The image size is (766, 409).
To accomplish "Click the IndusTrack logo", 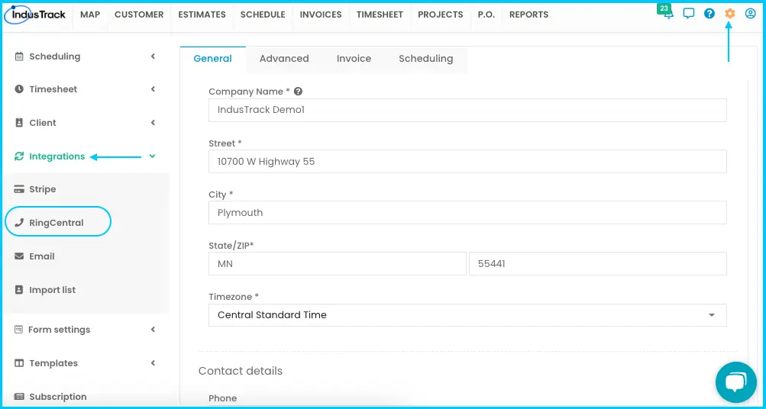I will click(34, 14).
